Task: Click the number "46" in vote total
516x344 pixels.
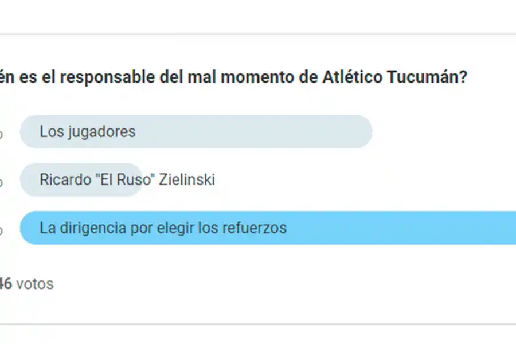Action: click(6, 283)
